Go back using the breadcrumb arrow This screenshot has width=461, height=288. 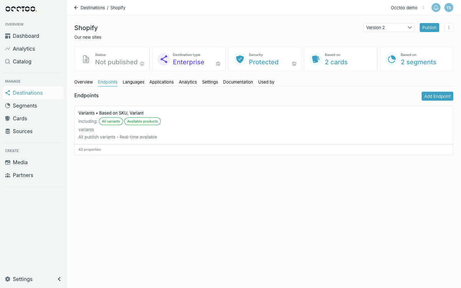pyautogui.click(x=76, y=8)
